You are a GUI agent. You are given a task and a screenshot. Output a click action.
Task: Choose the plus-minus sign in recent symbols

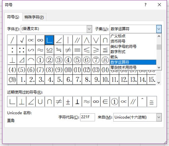point(68,101)
